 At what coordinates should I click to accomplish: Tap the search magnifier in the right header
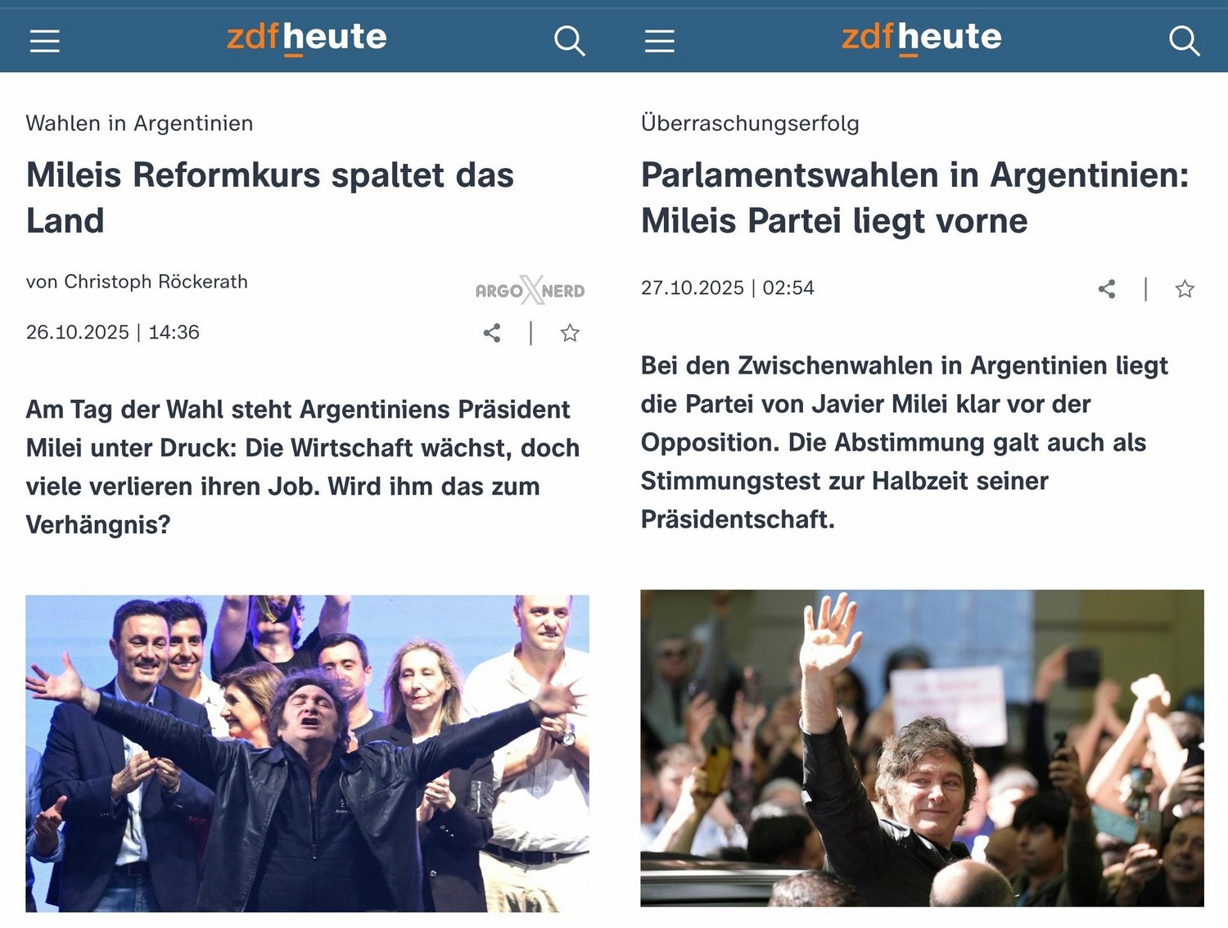click(x=1185, y=40)
